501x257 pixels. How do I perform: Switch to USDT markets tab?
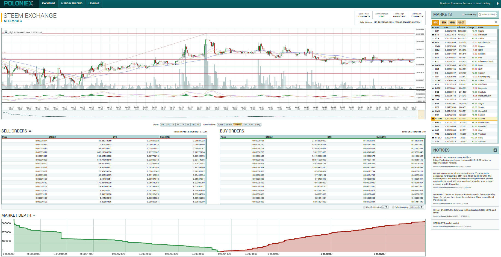click(461, 23)
